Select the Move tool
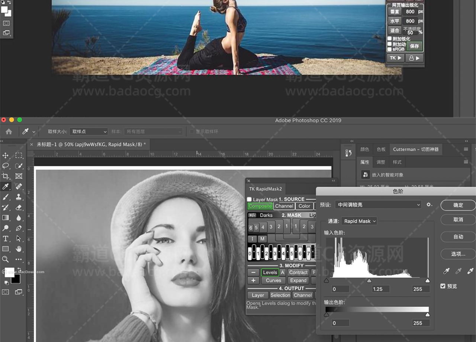The image size is (476, 342). (6, 155)
